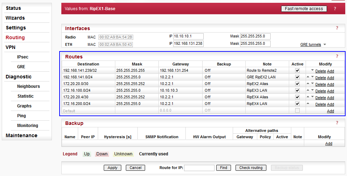Screen dimensions: 347x176
Task: Toggle Active checkbox for RipEX2 Alias
Action: pyautogui.click(x=297, y=84)
